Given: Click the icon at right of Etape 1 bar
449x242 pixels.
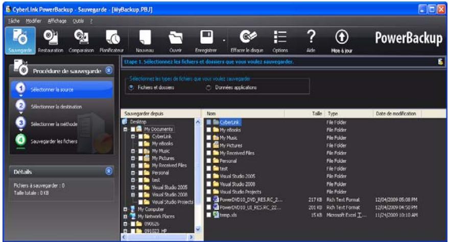Looking at the screenshot, I should pyautogui.click(x=440, y=62).
